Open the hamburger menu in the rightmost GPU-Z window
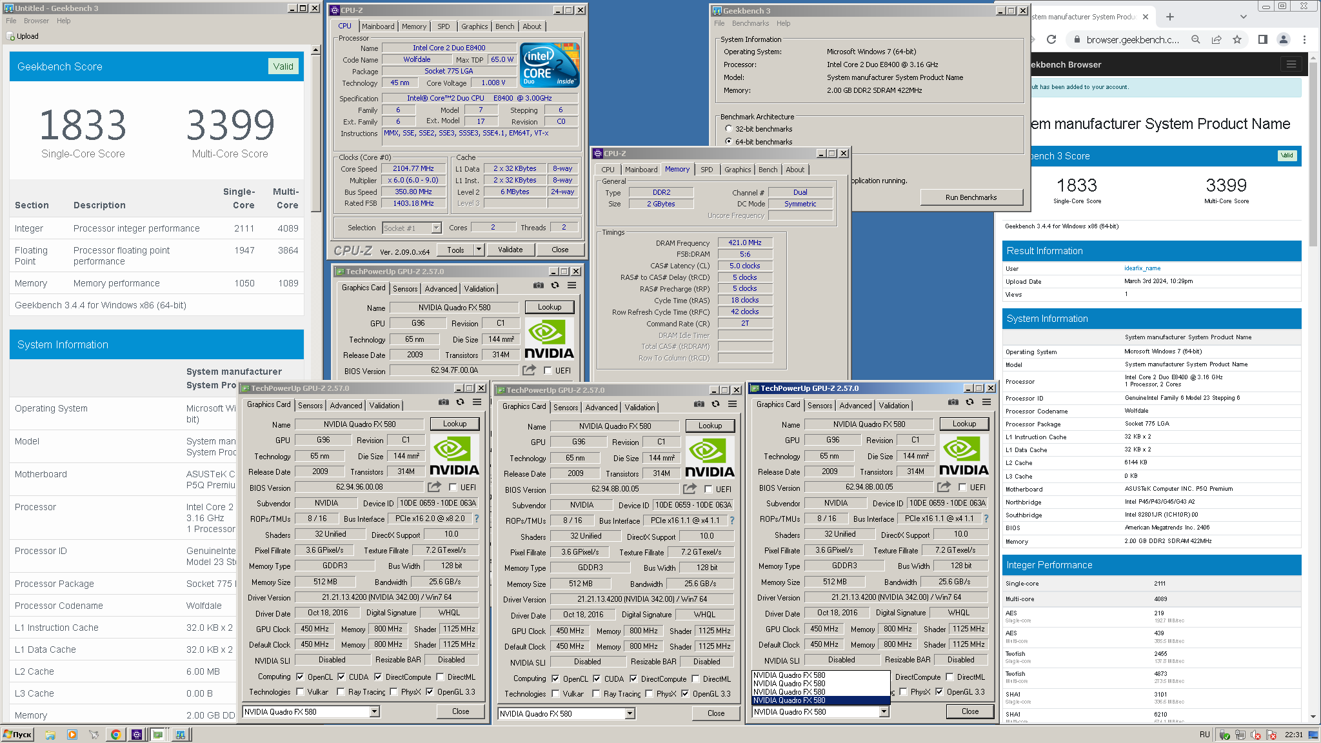1321x743 pixels. click(x=986, y=402)
